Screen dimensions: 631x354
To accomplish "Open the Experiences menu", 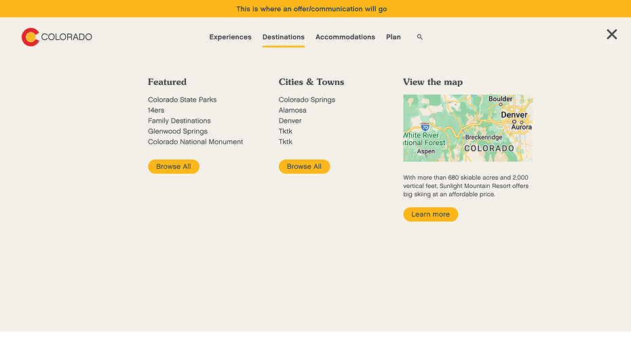I will click(x=230, y=37).
